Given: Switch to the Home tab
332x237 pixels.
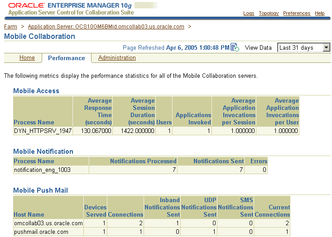Looking at the screenshot, I should click(x=27, y=58).
